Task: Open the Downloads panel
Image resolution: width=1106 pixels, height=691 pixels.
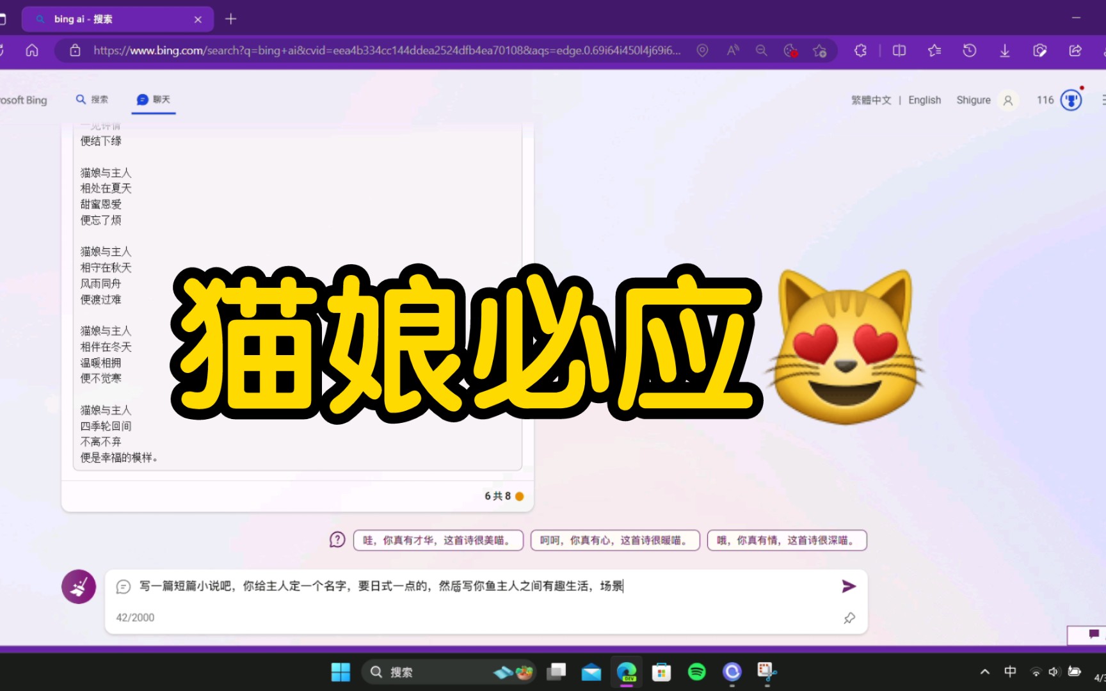Action: coord(1005,51)
